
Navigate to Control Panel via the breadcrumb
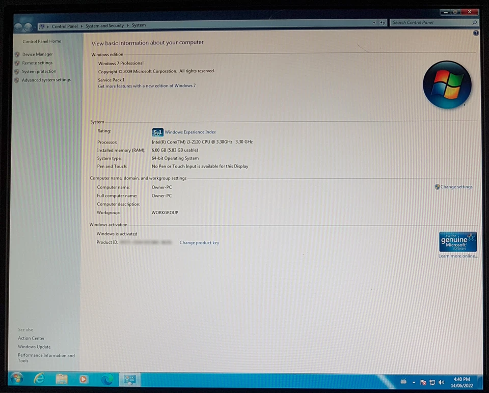point(65,25)
